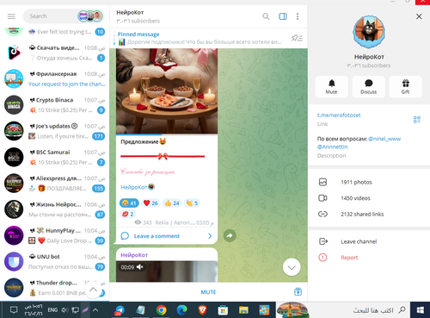Open the gift icon in bottom bar
This screenshot has height=318, width=430.
pos(298,291)
